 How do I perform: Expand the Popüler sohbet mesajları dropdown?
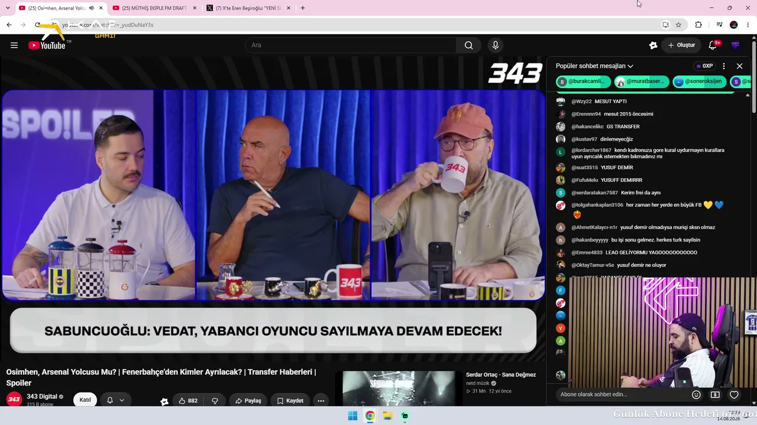click(594, 66)
